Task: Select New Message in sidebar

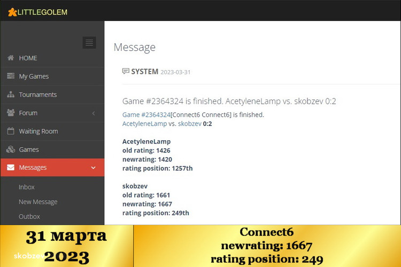Action: click(38, 202)
